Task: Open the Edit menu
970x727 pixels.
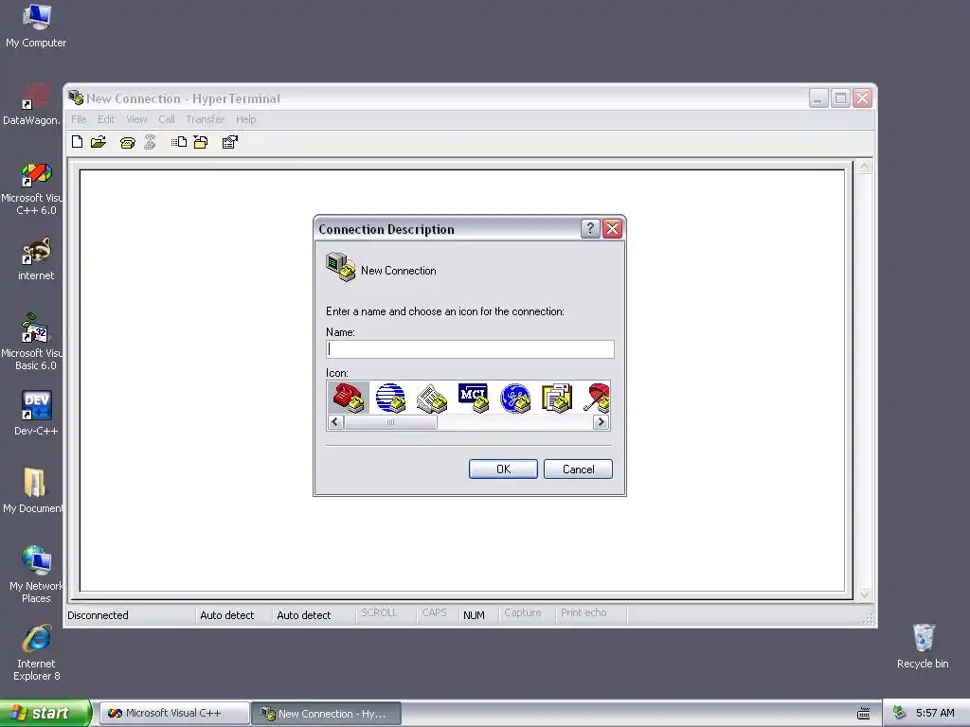Action: pyautogui.click(x=106, y=119)
